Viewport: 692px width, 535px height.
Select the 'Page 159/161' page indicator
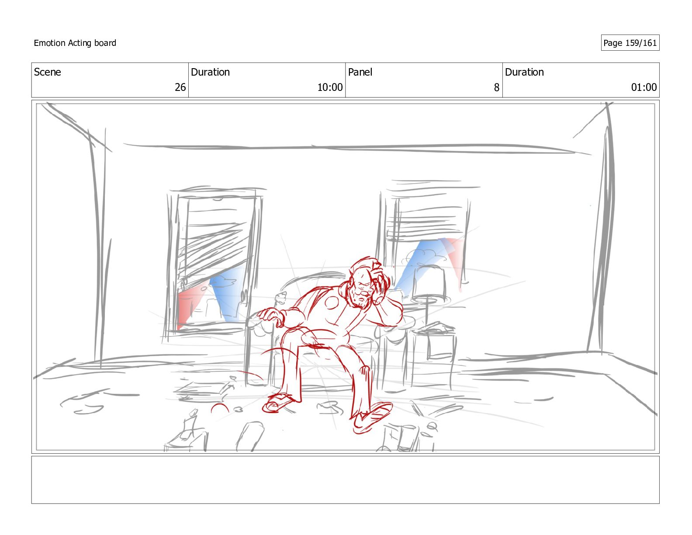tap(630, 43)
